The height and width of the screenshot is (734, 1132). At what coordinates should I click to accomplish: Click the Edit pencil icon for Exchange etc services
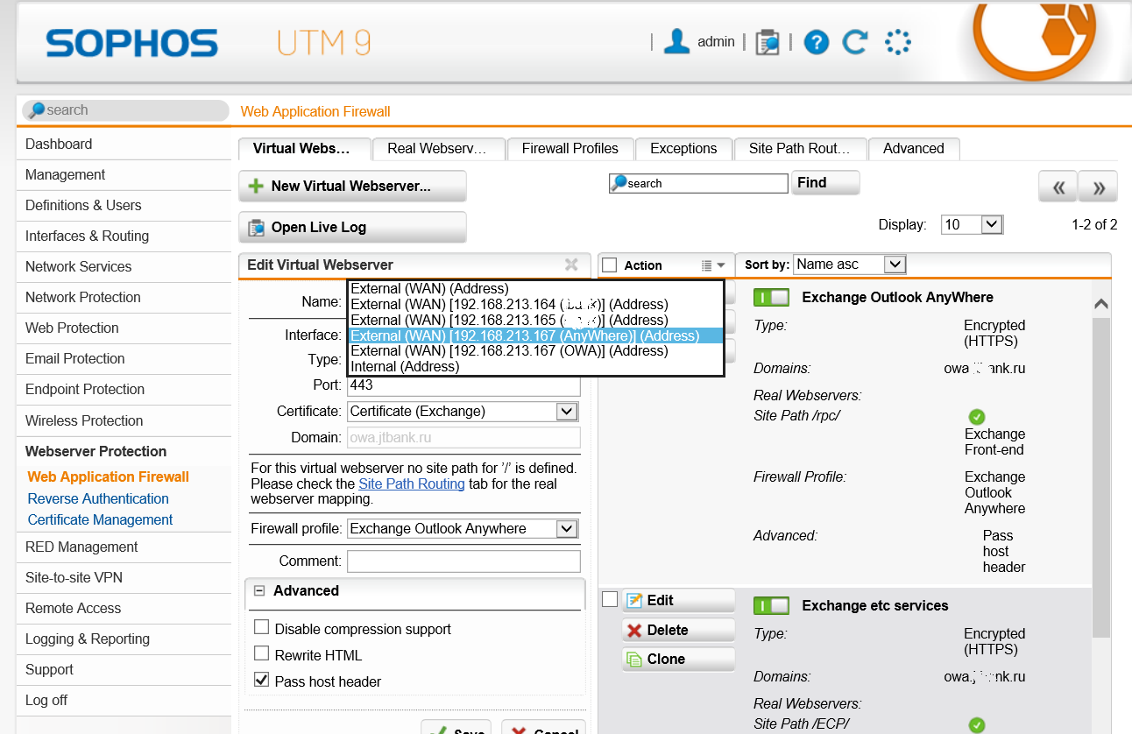[634, 600]
